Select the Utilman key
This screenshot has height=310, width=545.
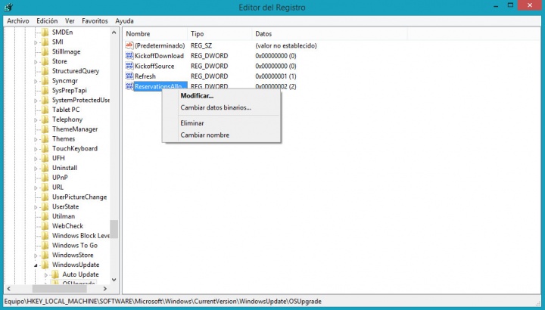point(64,216)
